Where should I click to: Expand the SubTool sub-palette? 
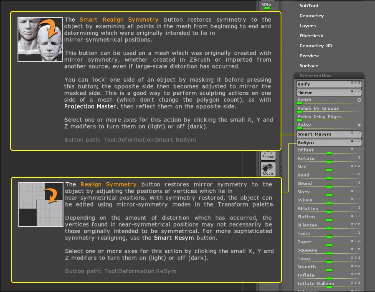[x=309, y=5]
